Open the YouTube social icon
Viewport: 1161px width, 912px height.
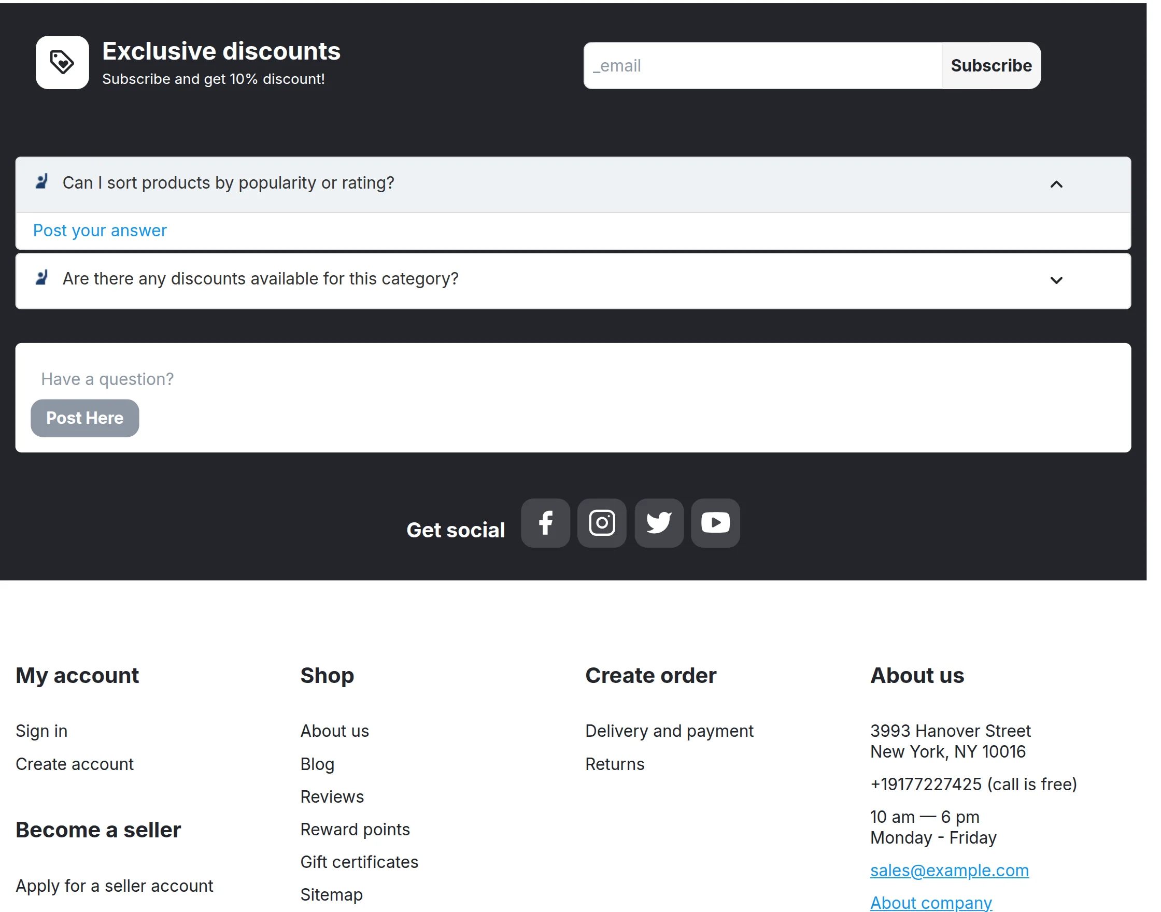(x=716, y=523)
